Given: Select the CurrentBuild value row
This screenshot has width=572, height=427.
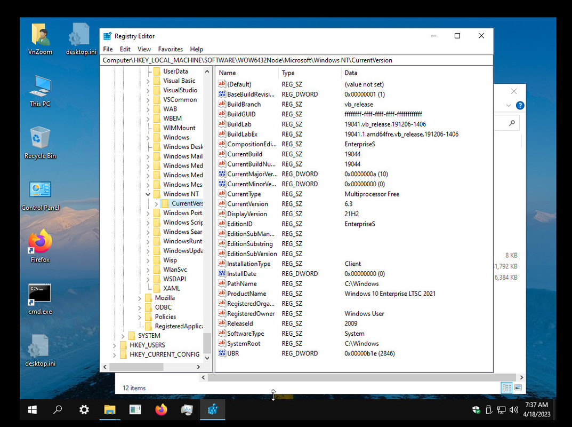Looking at the screenshot, I should [x=354, y=154].
